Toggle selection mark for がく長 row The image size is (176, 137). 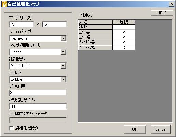tap(124, 32)
